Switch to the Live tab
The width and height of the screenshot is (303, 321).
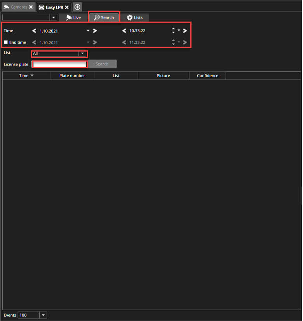coord(73,17)
